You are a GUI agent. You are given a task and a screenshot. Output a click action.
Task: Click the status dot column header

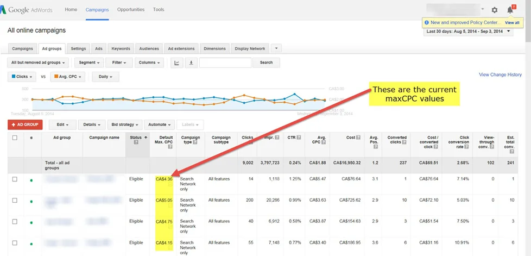pos(31,138)
